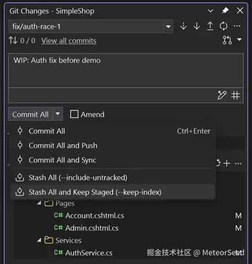This screenshot has width=252, height=264.
Task: Pin the Git Changes window
Action: [225, 10]
